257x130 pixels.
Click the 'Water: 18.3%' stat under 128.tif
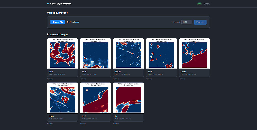pyautogui.click(x=54, y=119)
